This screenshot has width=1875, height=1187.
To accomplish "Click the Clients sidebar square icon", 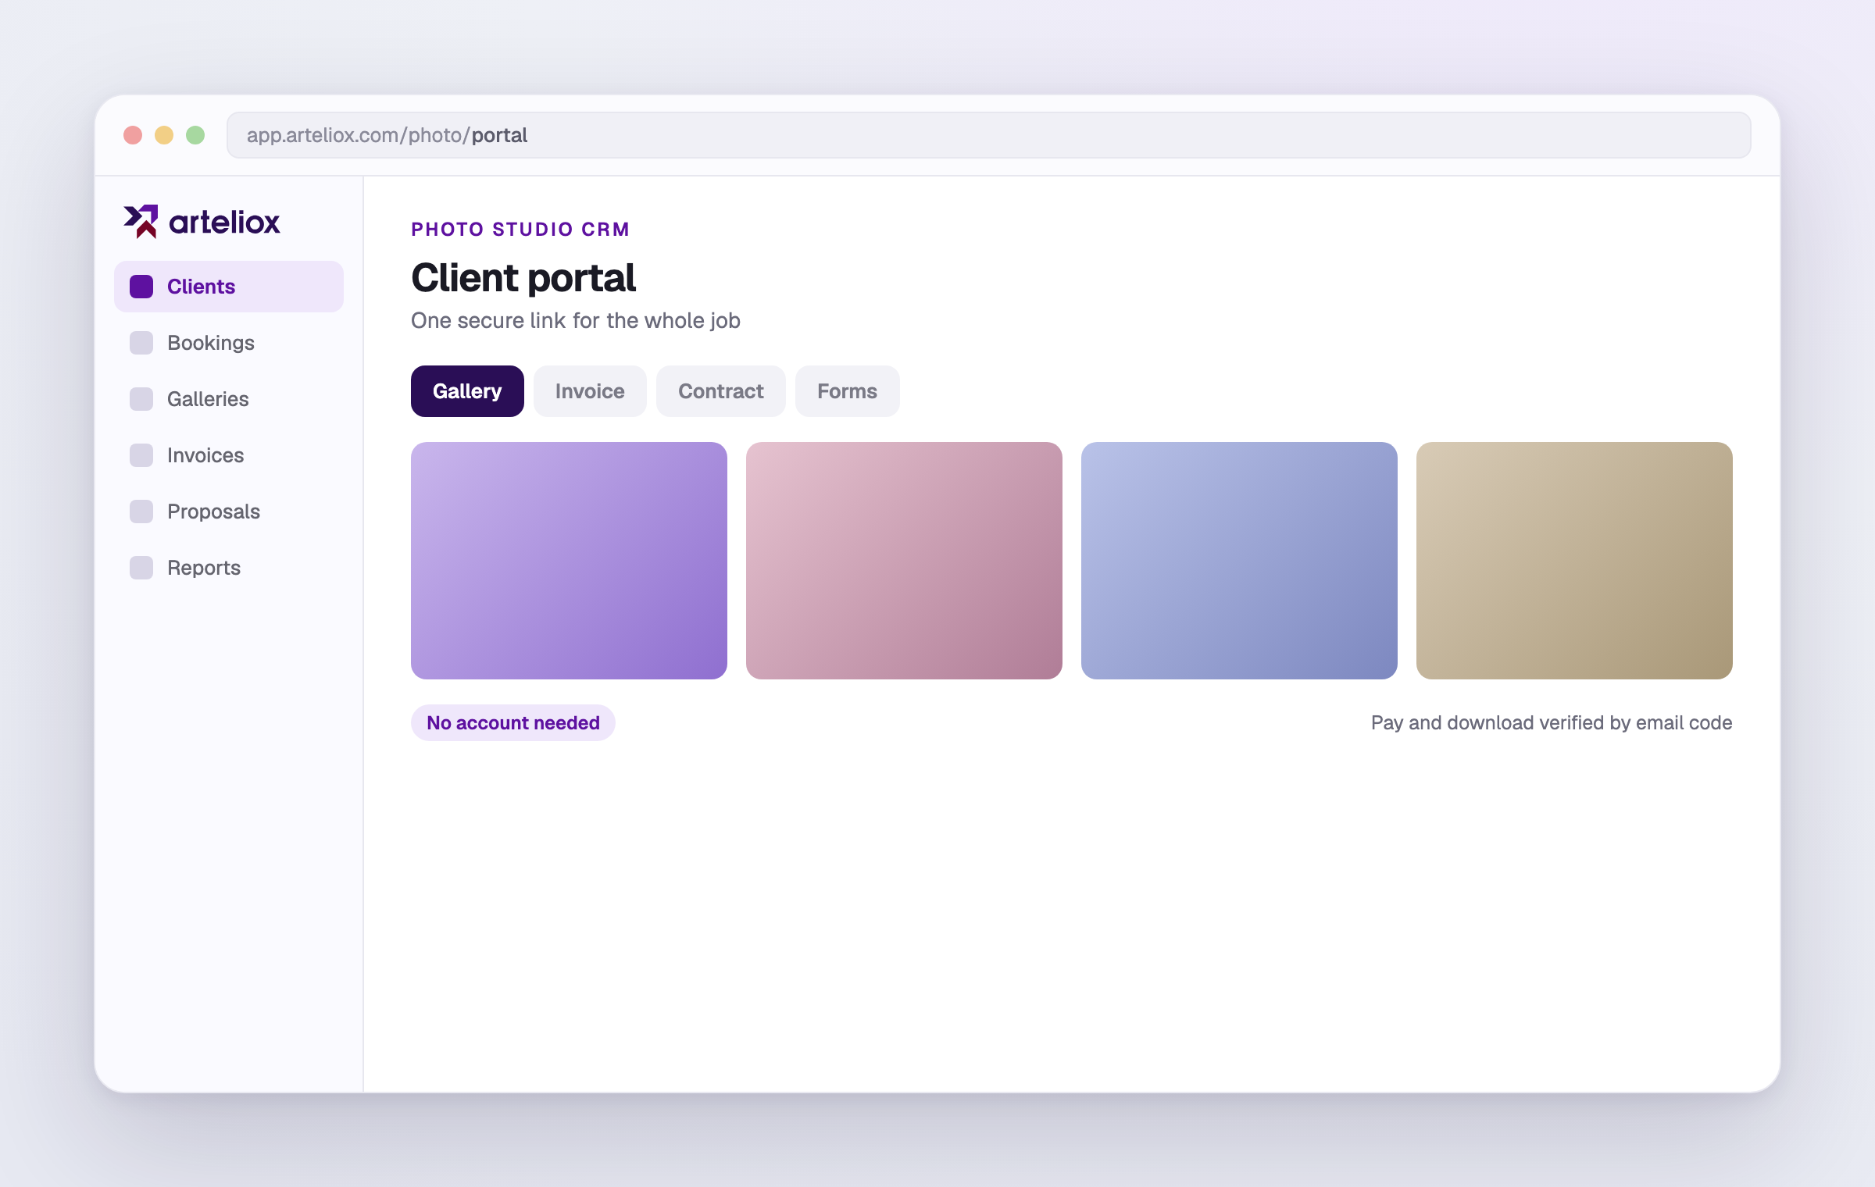I will pyautogui.click(x=141, y=287).
